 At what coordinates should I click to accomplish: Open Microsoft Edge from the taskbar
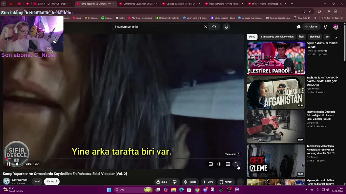(181, 190)
